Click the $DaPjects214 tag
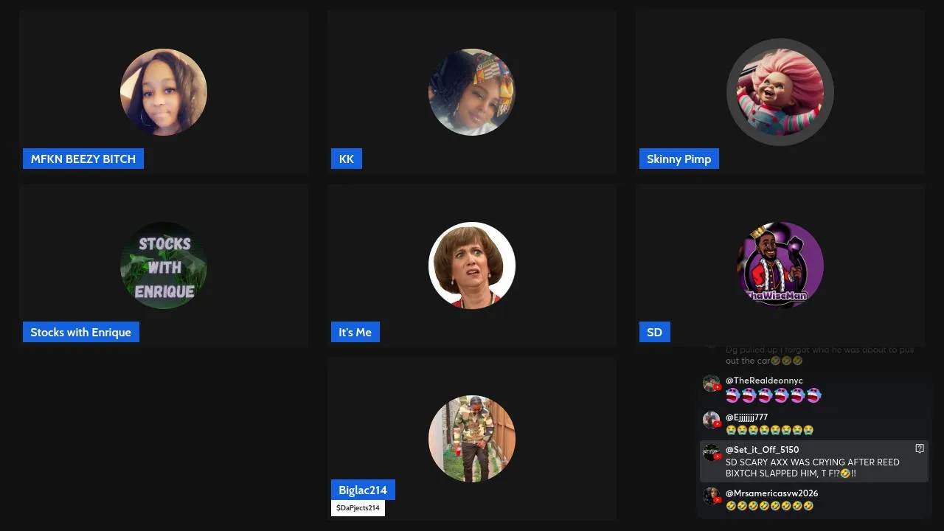 [358, 508]
